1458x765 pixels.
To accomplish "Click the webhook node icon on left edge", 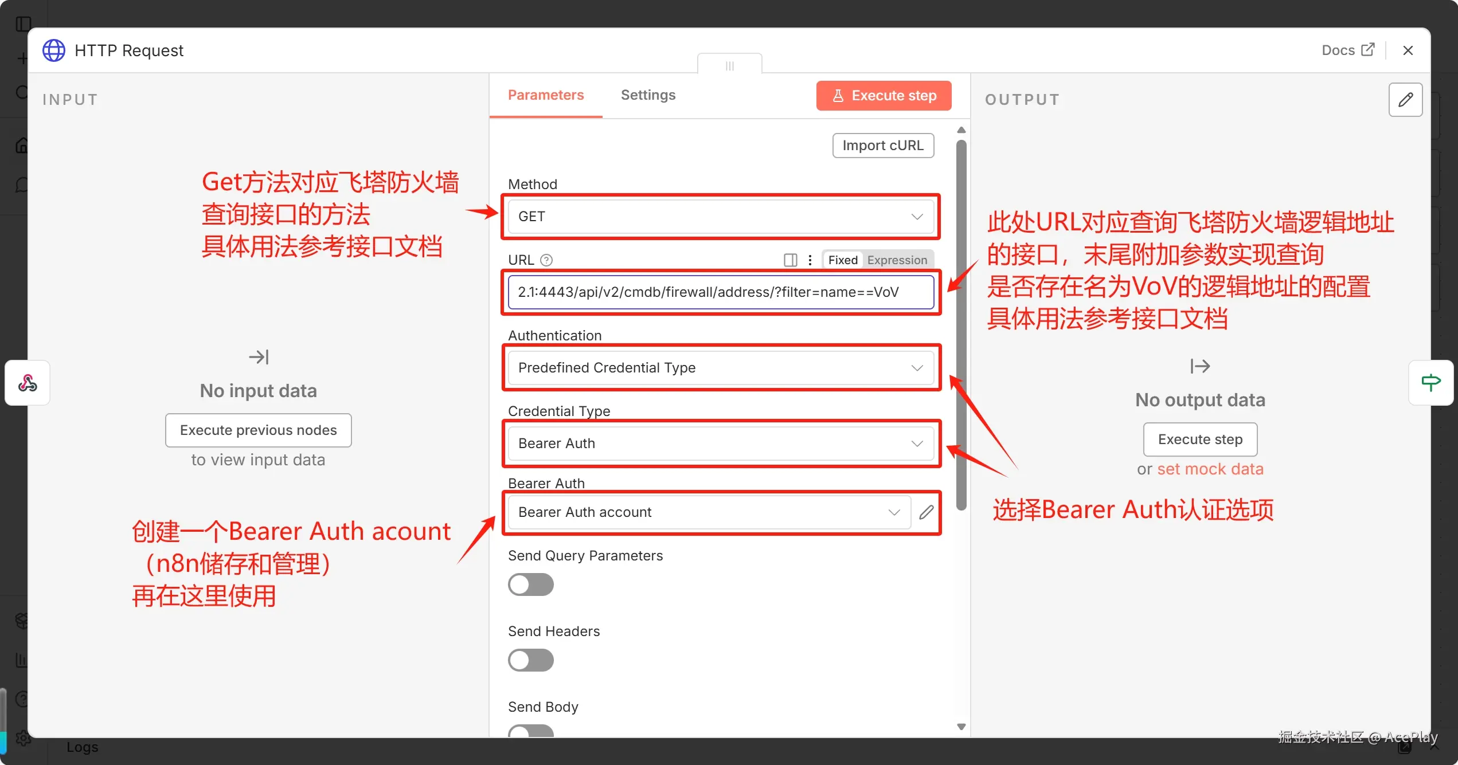I will [27, 383].
